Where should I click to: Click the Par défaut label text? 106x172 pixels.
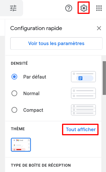35,77
